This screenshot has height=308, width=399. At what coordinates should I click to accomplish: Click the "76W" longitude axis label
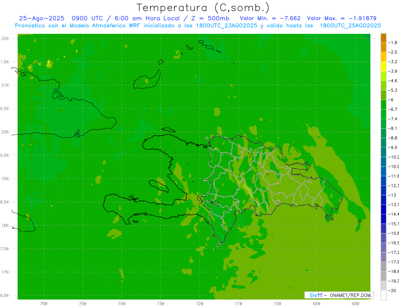(44, 303)
